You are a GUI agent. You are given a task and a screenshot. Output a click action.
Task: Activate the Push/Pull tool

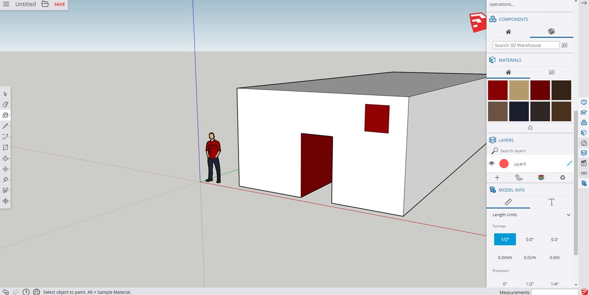(5, 159)
